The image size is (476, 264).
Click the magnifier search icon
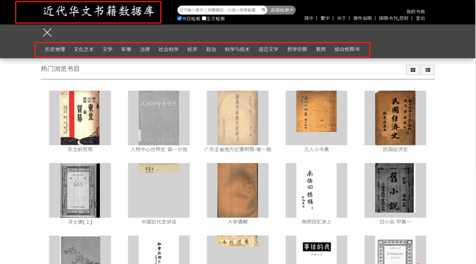click(264, 10)
